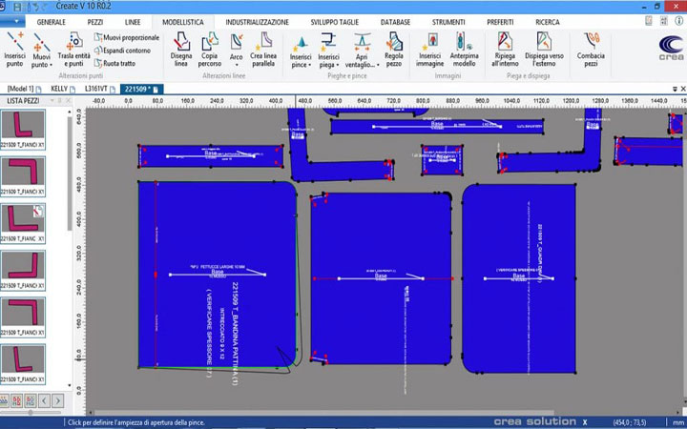Expand the Arco tool dropdown
This screenshot has width=687, height=429.
(x=236, y=65)
